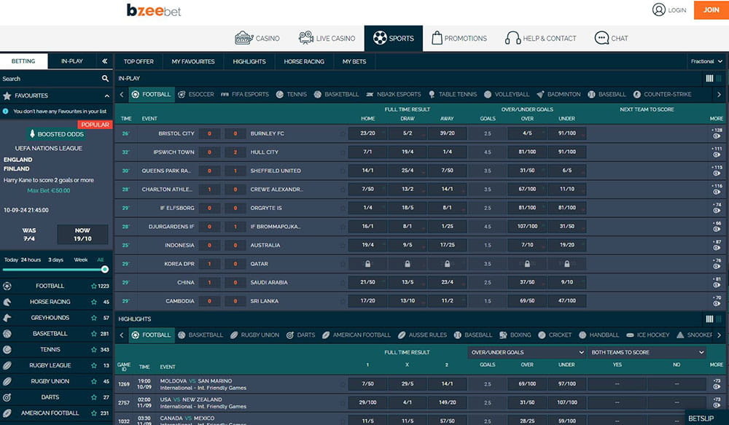
Task: Favourite Football with sidebar star
Action: (x=94, y=286)
